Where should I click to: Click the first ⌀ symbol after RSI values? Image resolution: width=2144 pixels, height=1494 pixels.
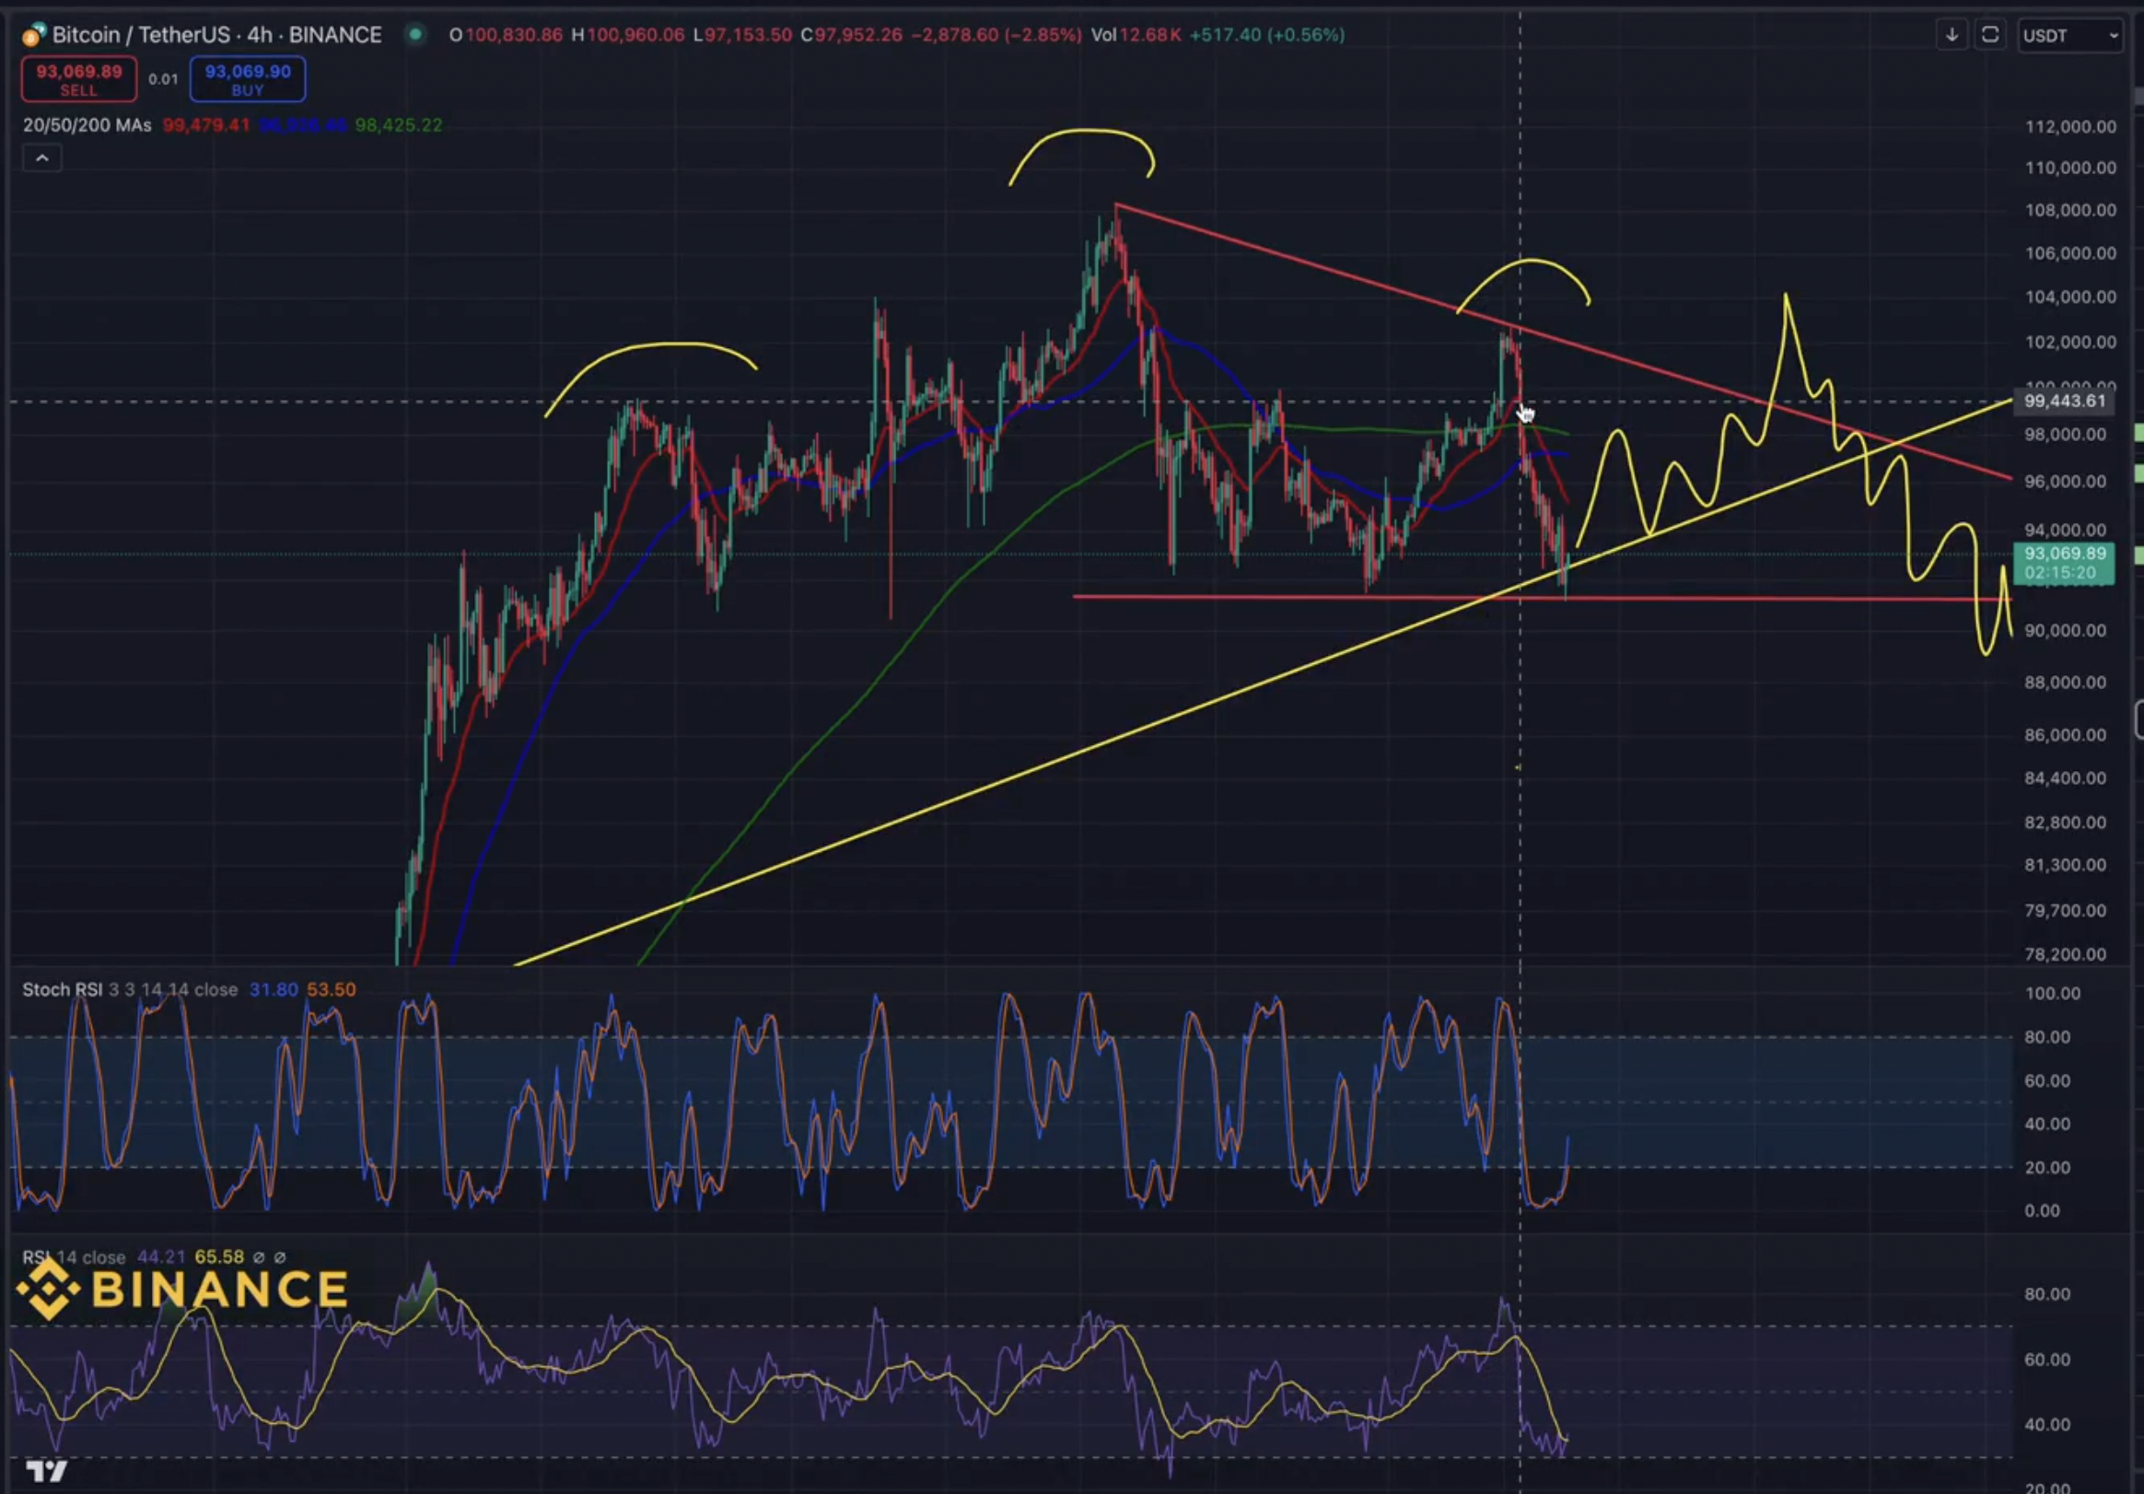pos(259,1258)
